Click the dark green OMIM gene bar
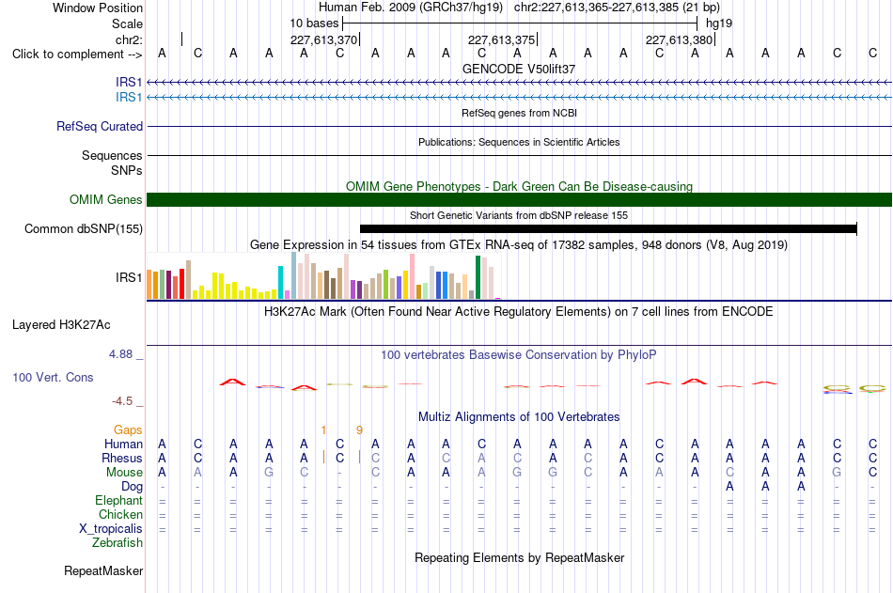 click(519, 200)
